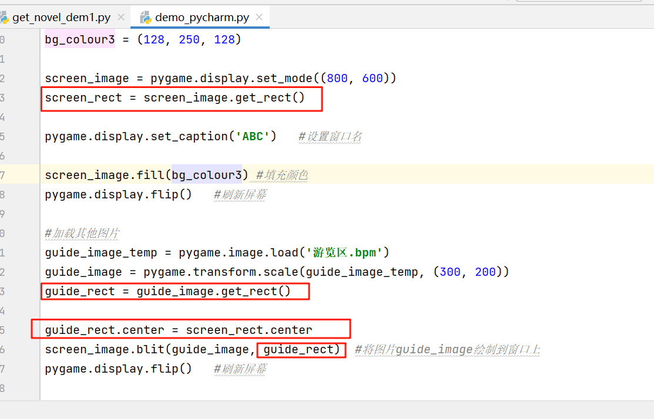Click the gutter beside the fill line
This screenshot has height=419, width=654.
point(19,174)
